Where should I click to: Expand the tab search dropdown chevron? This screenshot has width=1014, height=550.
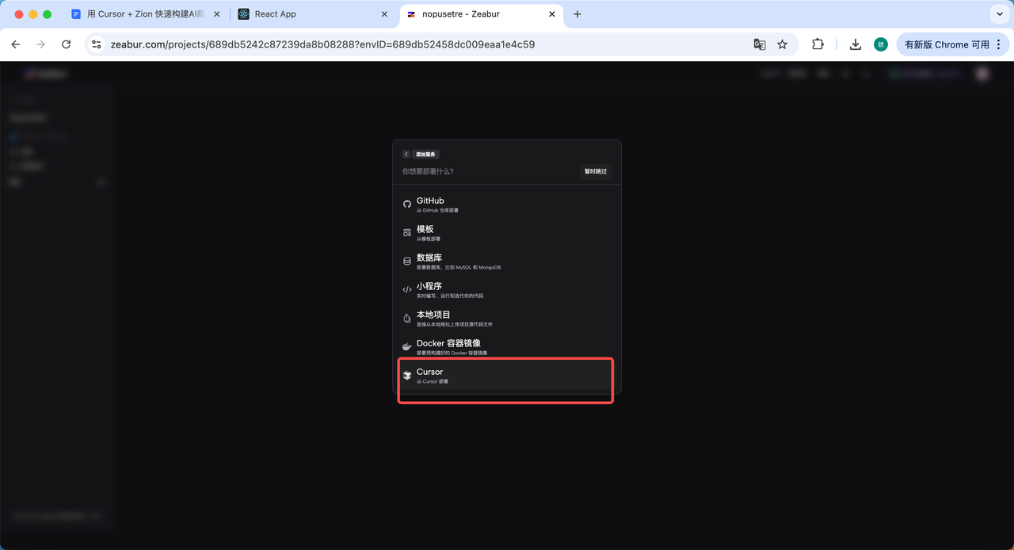pyautogui.click(x=998, y=14)
